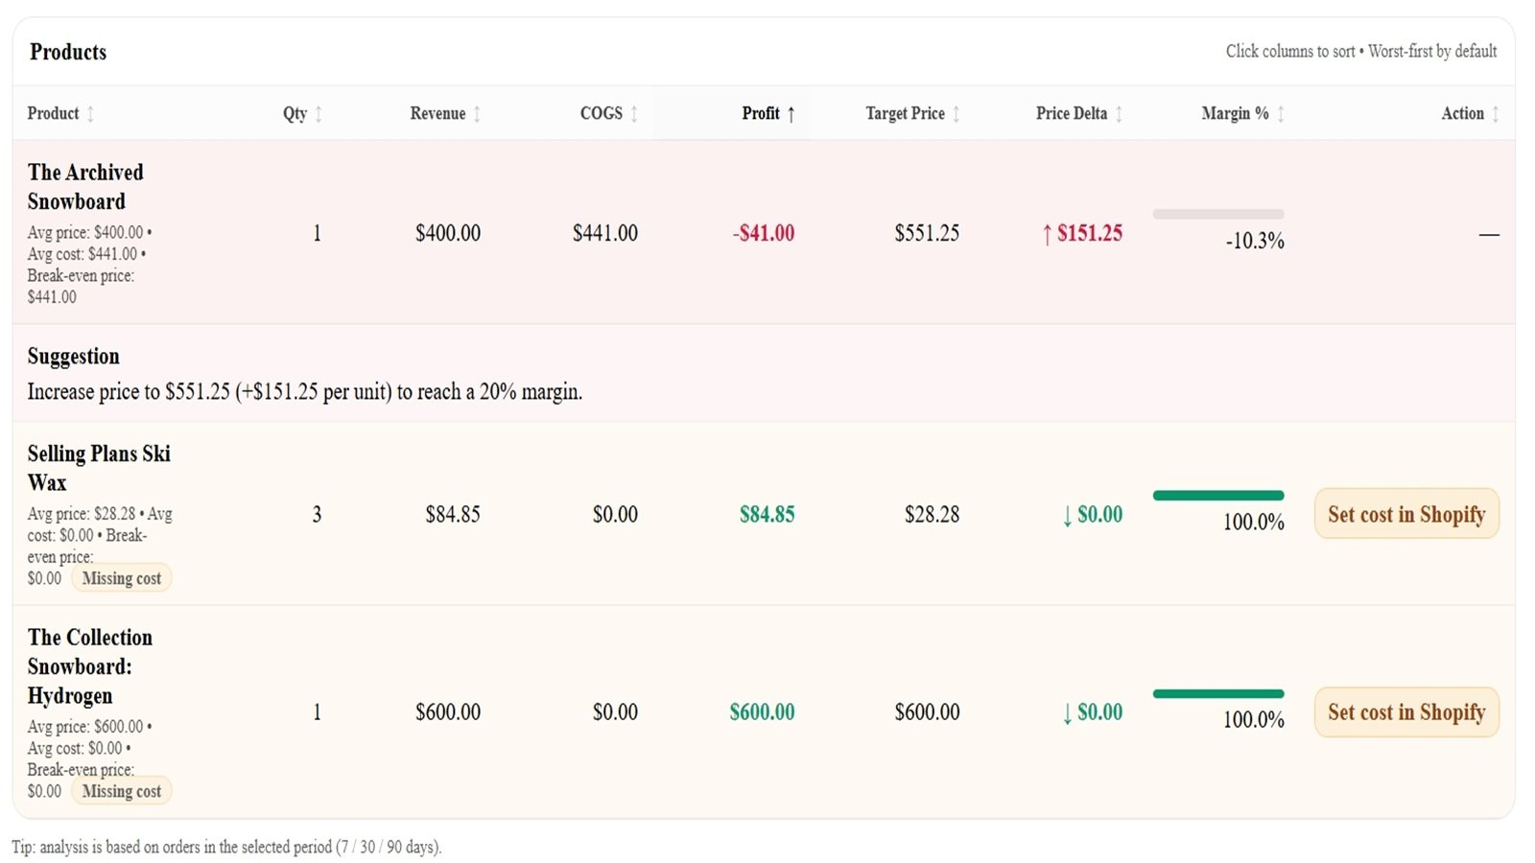Click the COGS column header to sort
The width and height of the screenshot is (1535, 863).
pyautogui.click(x=601, y=113)
